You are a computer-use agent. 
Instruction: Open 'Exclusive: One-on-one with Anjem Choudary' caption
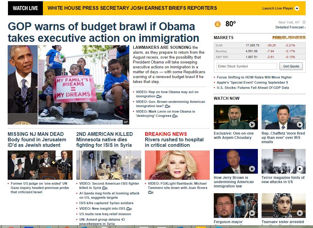click(x=234, y=136)
